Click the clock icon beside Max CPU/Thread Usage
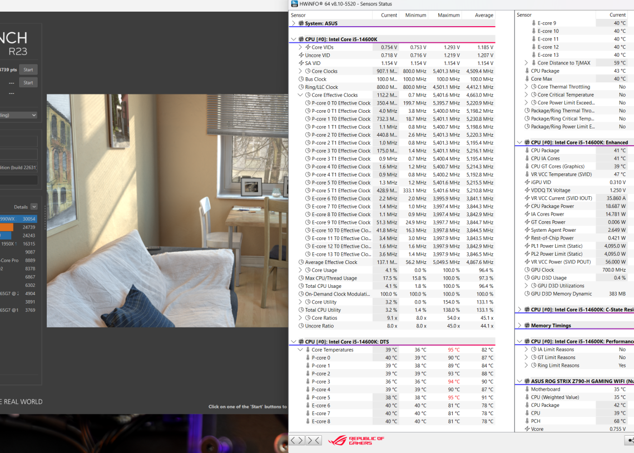This screenshot has width=634, height=453. (x=301, y=278)
